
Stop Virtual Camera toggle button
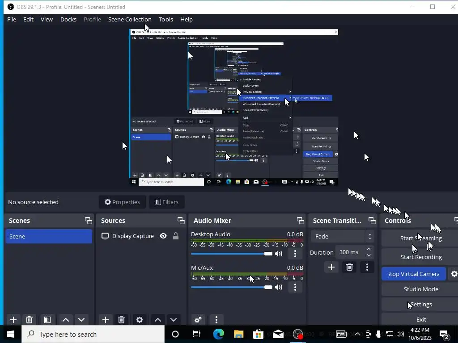pyautogui.click(x=414, y=274)
